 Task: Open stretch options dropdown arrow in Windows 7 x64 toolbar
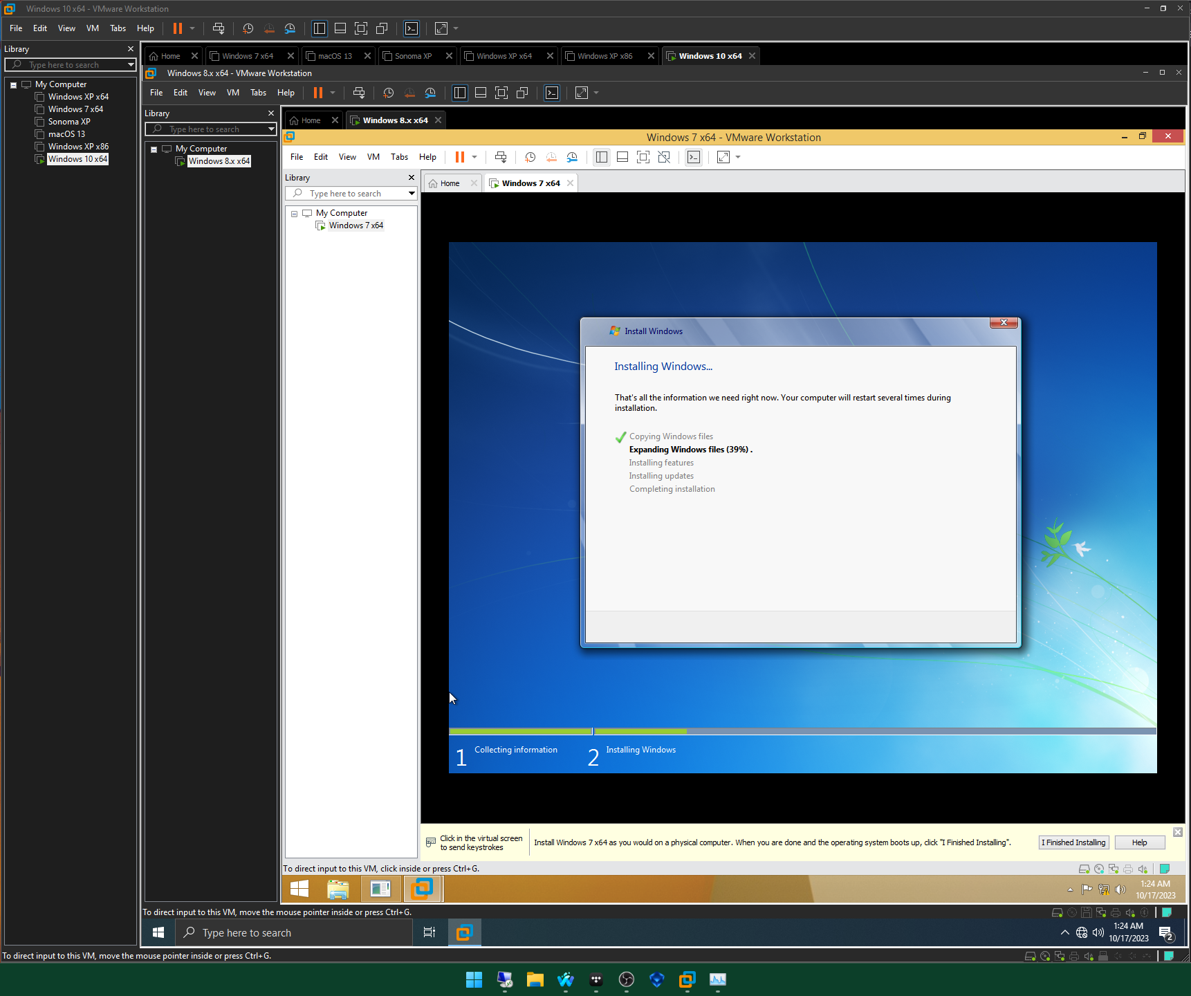(738, 157)
